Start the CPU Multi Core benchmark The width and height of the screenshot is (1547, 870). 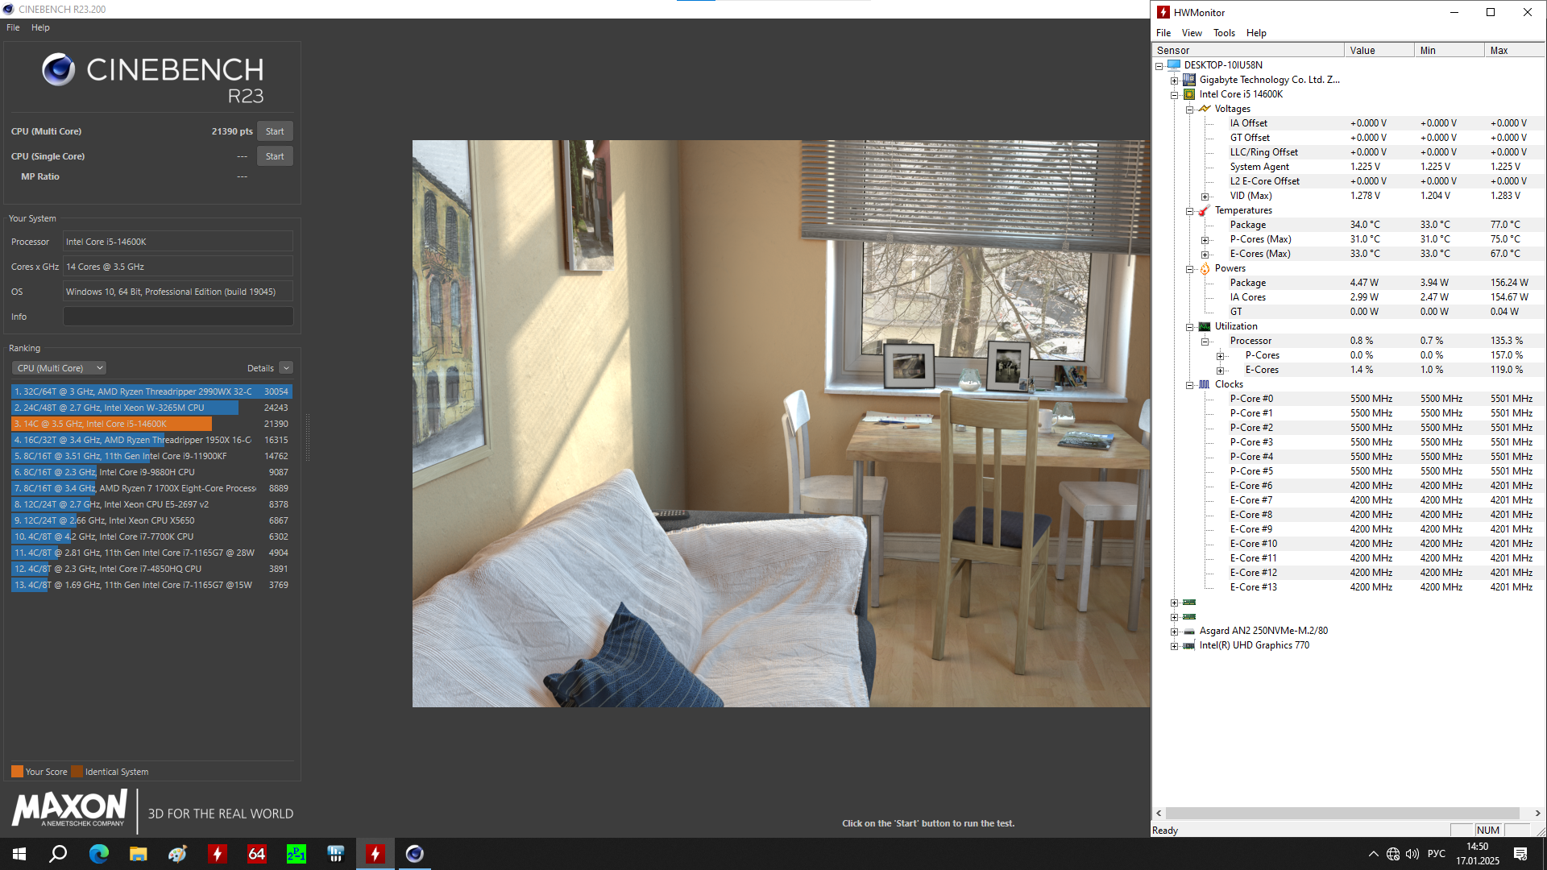275,131
